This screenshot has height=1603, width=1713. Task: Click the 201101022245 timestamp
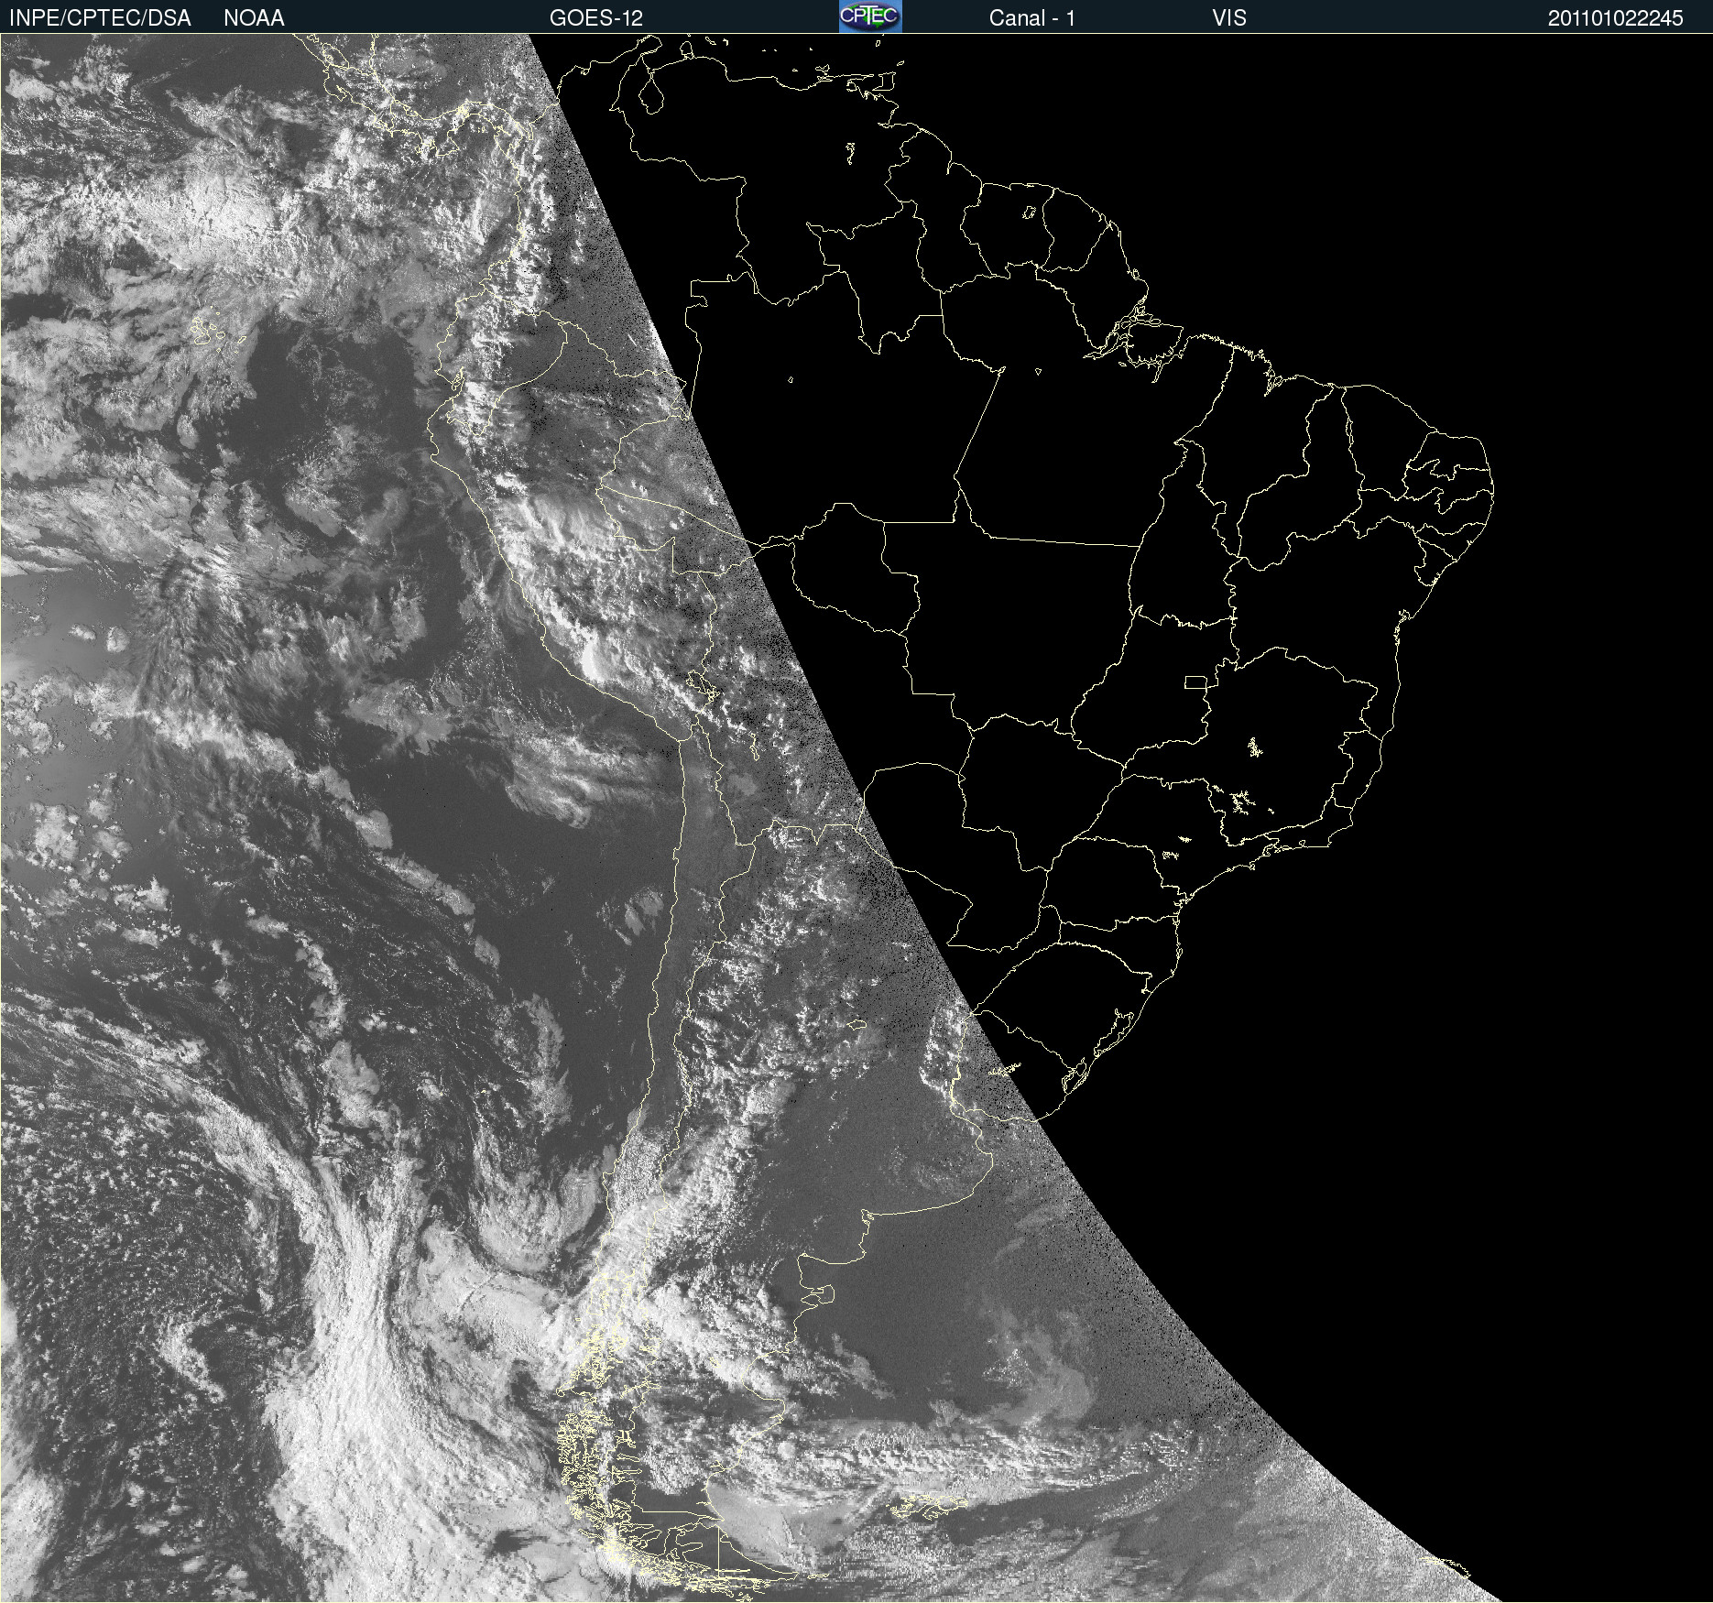coord(1615,18)
